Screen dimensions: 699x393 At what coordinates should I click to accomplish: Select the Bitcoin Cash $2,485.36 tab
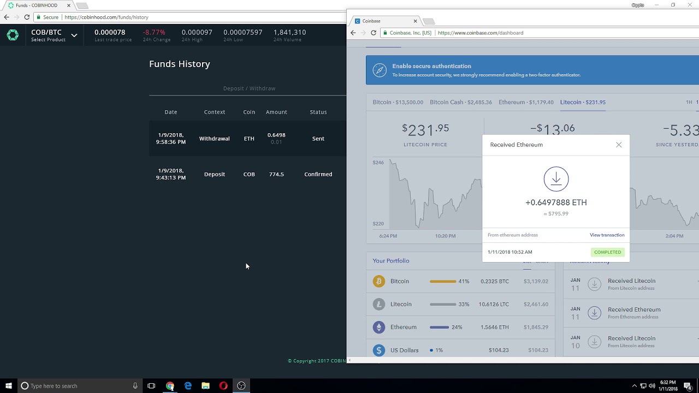click(x=461, y=102)
